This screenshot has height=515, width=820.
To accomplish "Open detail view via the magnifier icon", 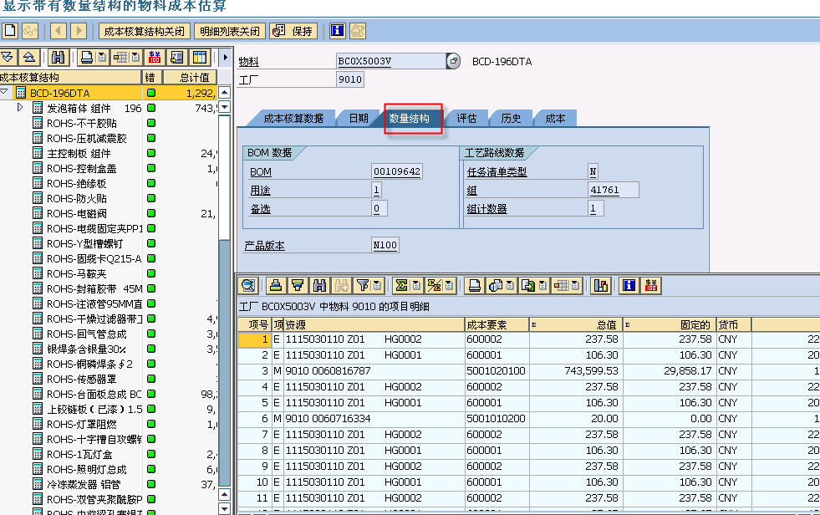I will point(247,285).
